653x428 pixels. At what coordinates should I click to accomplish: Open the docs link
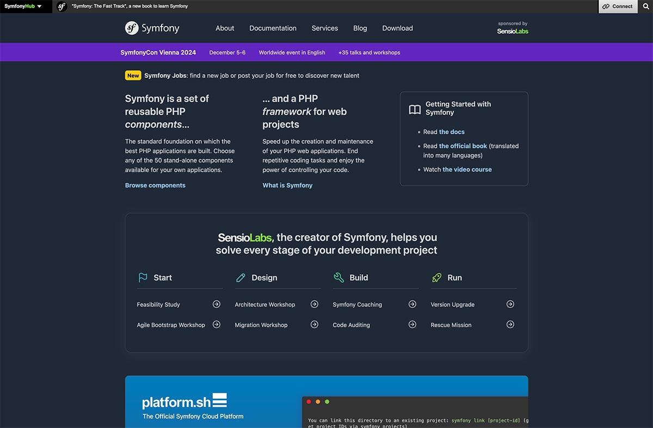pos(452,132)
